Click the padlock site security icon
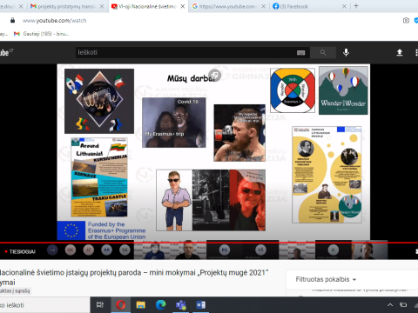 coord(12,20)
